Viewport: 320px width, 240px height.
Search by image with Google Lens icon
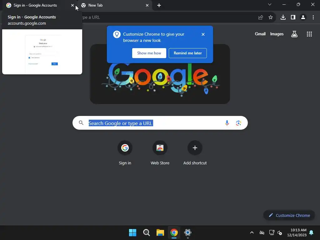tap(238, 123)
